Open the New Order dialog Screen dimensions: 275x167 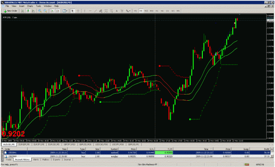coord(11,11)
